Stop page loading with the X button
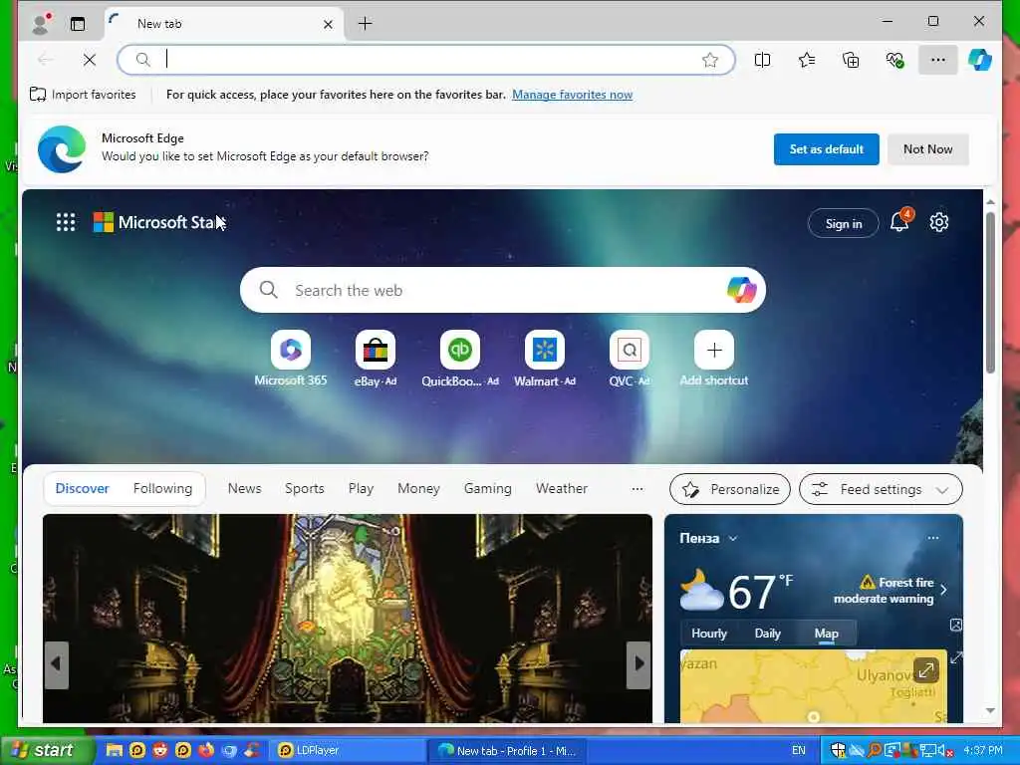This screenshot has width=1020, height=765. pyautogui.click(x=89, y=60)
